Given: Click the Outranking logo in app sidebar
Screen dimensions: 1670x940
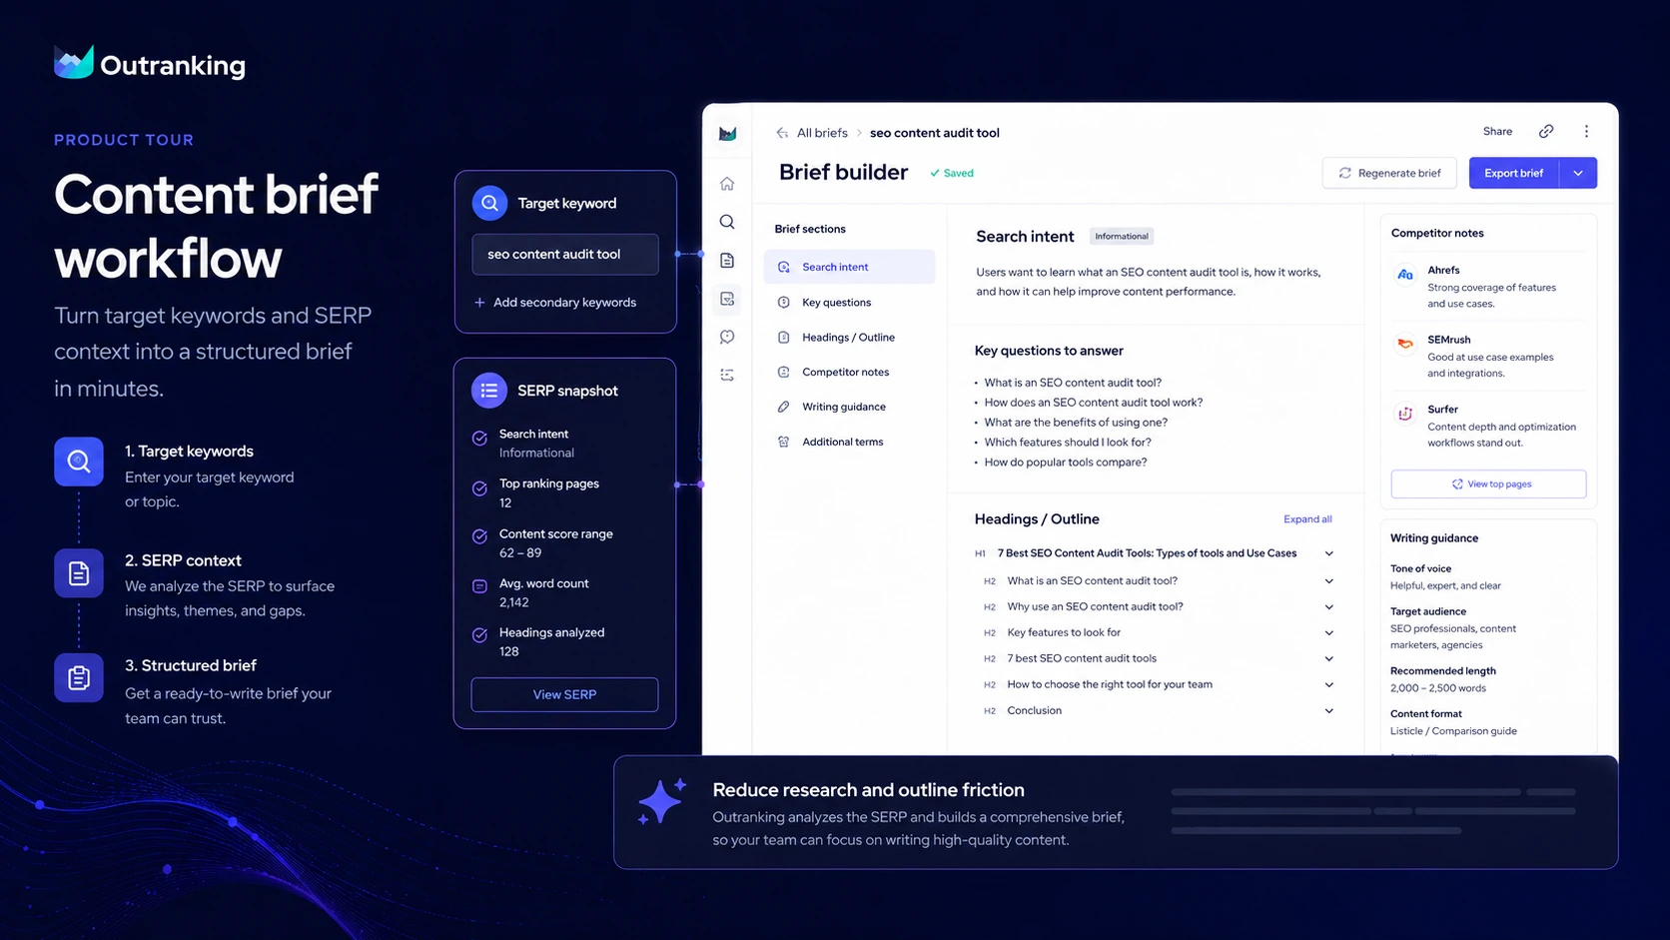Looking at the screenshot, I should pos(727,134).
